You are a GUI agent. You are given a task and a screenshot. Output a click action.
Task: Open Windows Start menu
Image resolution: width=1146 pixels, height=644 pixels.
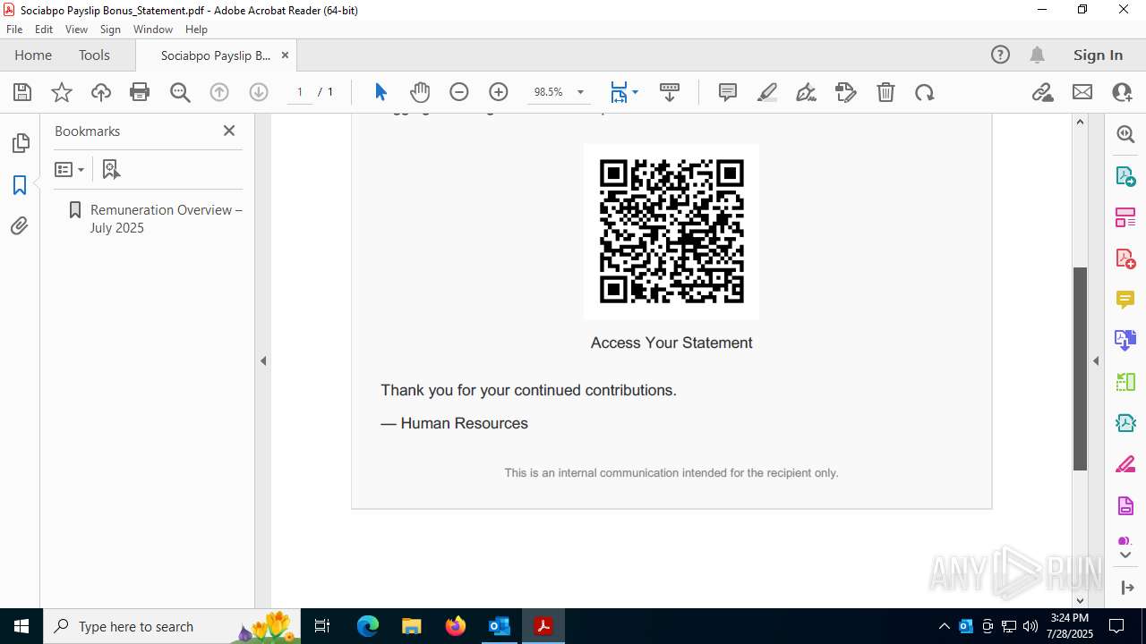21,626
